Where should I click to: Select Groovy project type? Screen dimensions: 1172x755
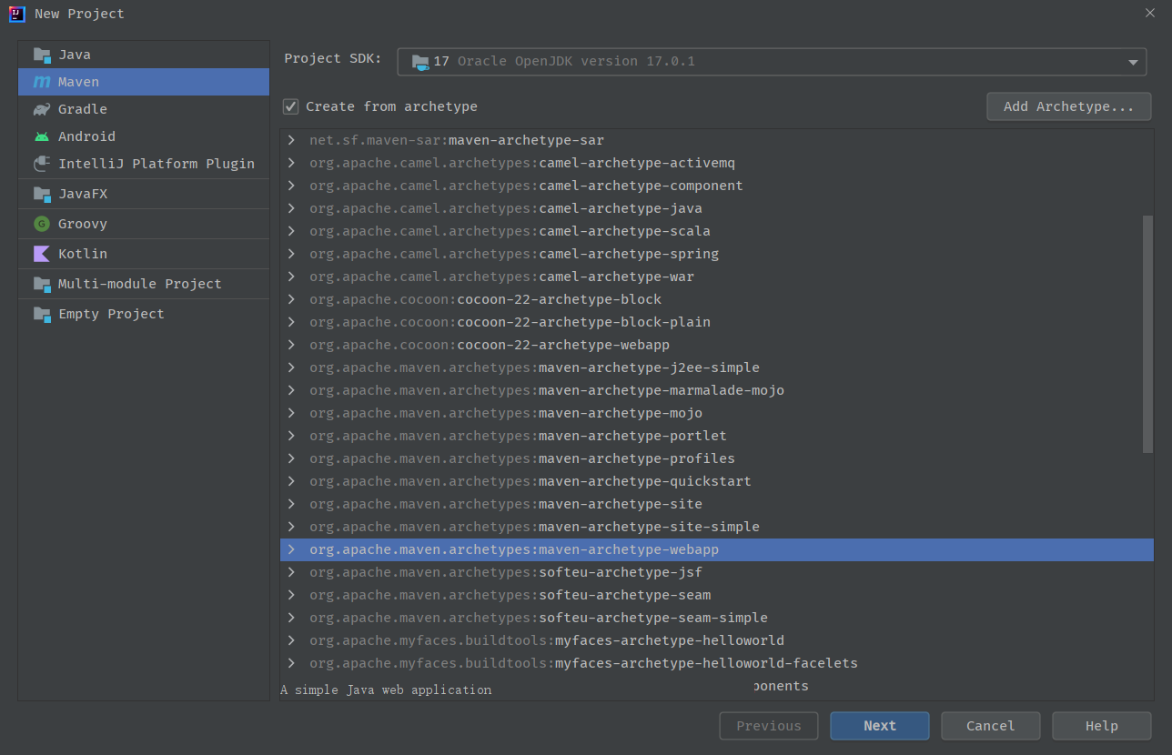coord(144,224)
